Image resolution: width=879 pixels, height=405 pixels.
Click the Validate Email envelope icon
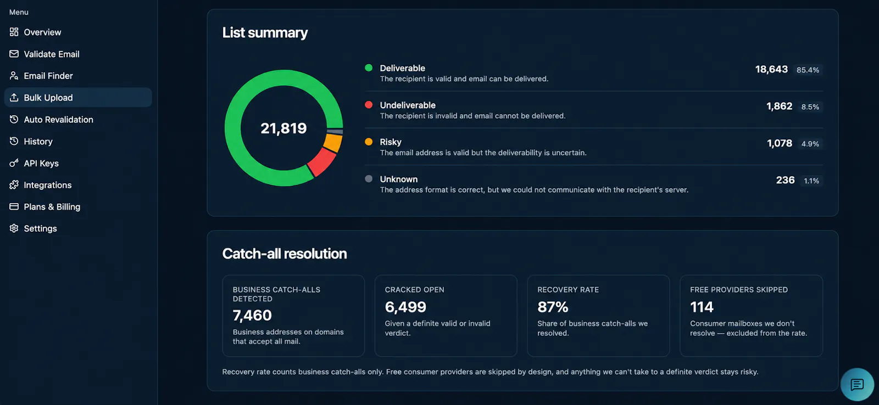[14, 54]
